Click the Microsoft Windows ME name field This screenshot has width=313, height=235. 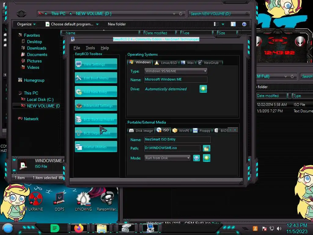pyautogui.click(x=176, y=80)
